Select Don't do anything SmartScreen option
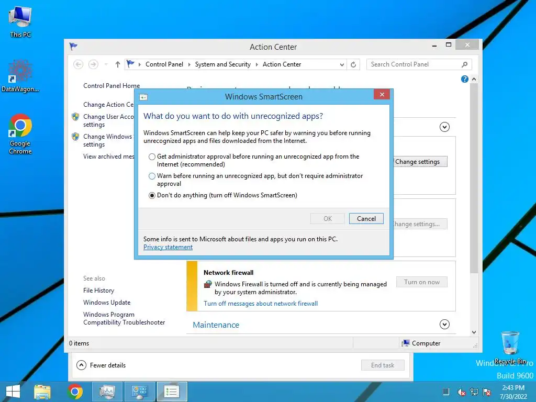The height and width of the screenshot is (402, 536). pos(152,196)
